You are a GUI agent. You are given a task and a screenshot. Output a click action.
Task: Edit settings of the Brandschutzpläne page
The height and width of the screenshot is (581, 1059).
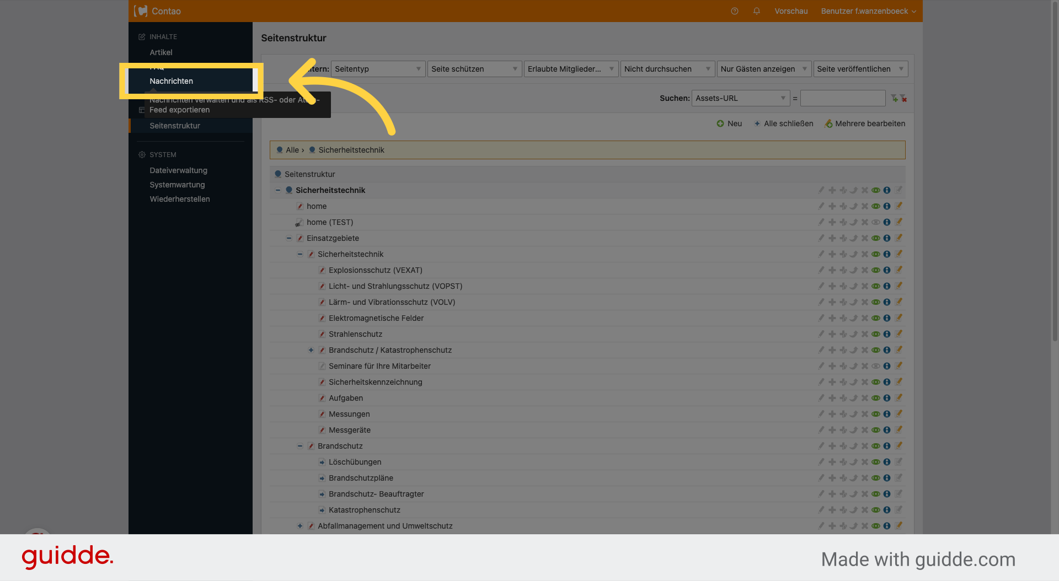pyautogui.click(x=821, y=478)
